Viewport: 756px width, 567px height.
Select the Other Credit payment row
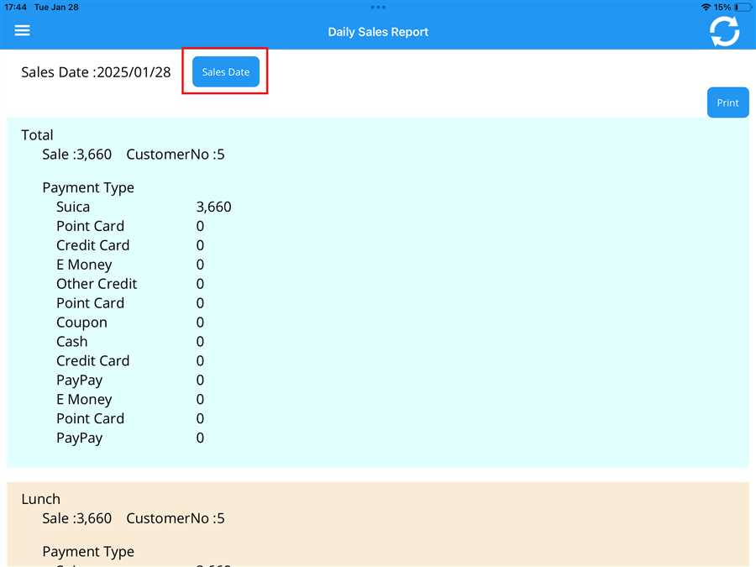point(97,284)
